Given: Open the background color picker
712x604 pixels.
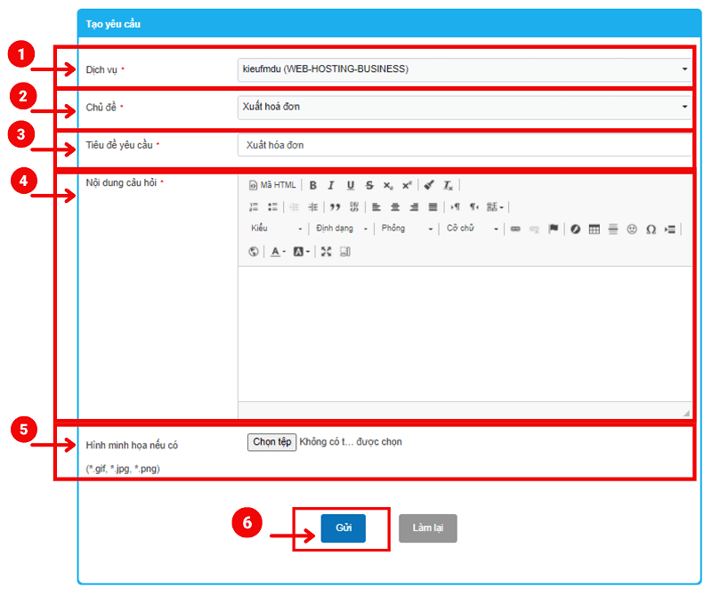Looking at the screenshot, I should tap(302, 252).
